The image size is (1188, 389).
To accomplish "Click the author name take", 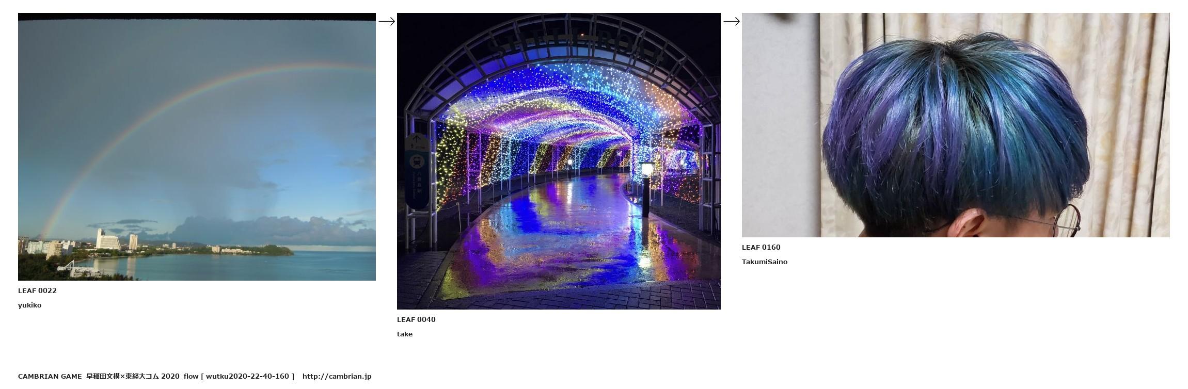I will coord(405,334).
